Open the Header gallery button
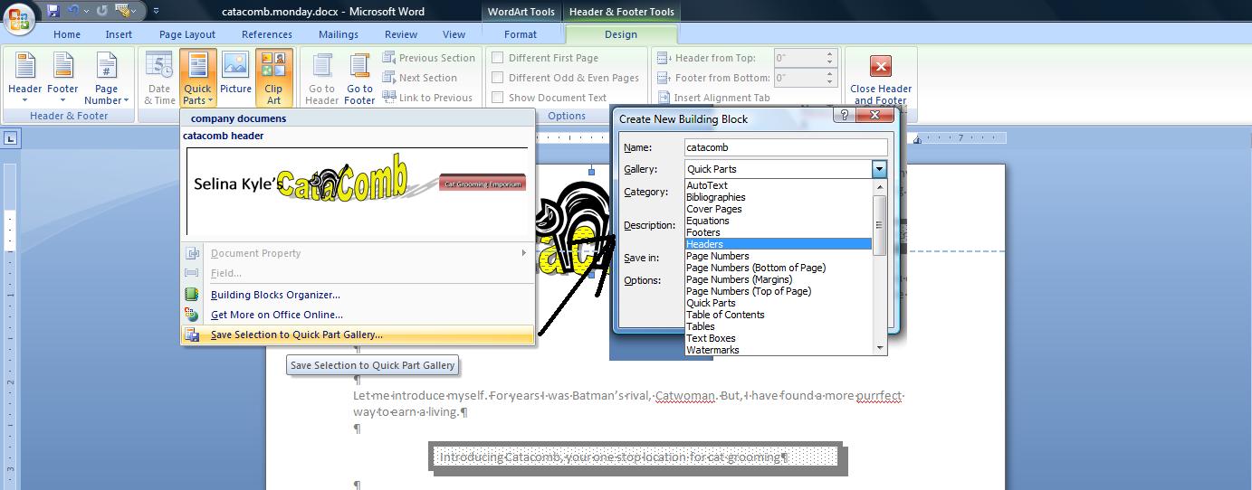This screenshot has height=490, width=1252. click(24, 79)
